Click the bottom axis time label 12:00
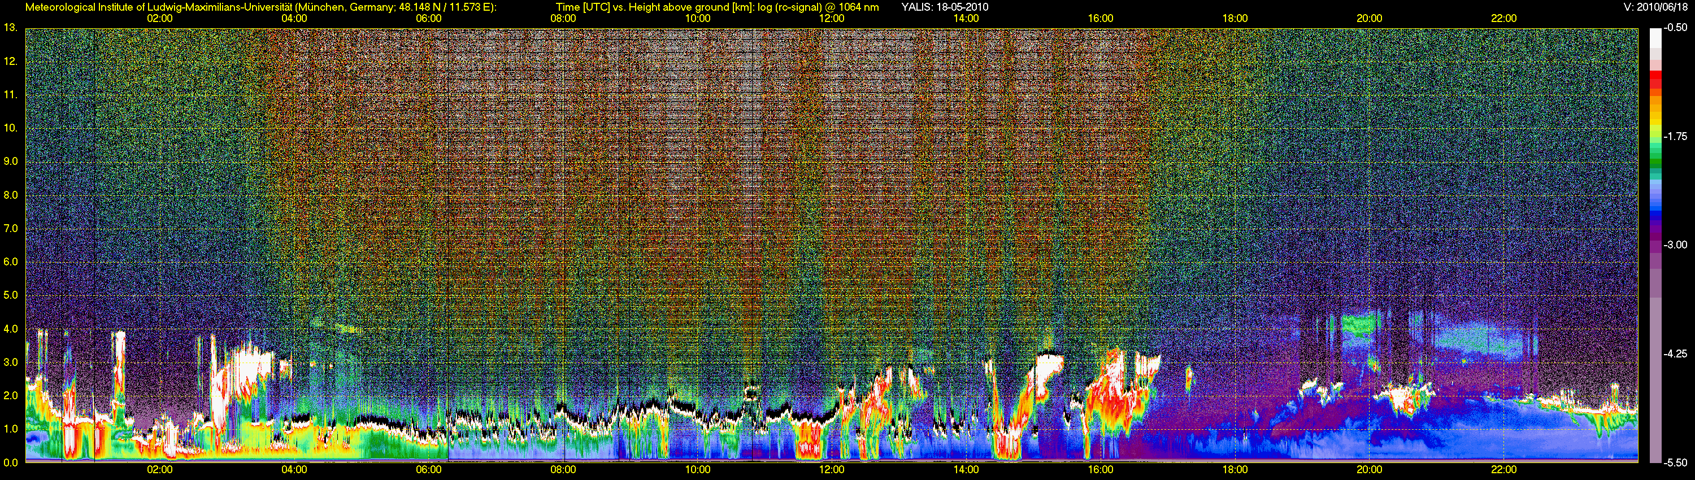This screenshot has width=1695, height=480. click(832, 470)
